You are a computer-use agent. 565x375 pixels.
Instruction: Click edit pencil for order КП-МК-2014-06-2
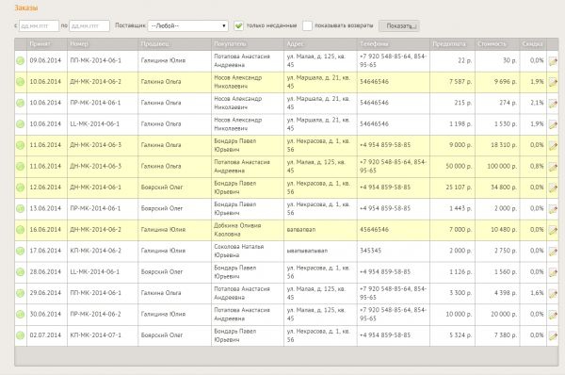coord(553,251)
